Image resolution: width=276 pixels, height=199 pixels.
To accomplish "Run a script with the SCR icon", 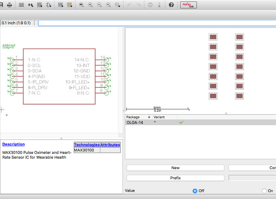I will [x=61, y=5].
